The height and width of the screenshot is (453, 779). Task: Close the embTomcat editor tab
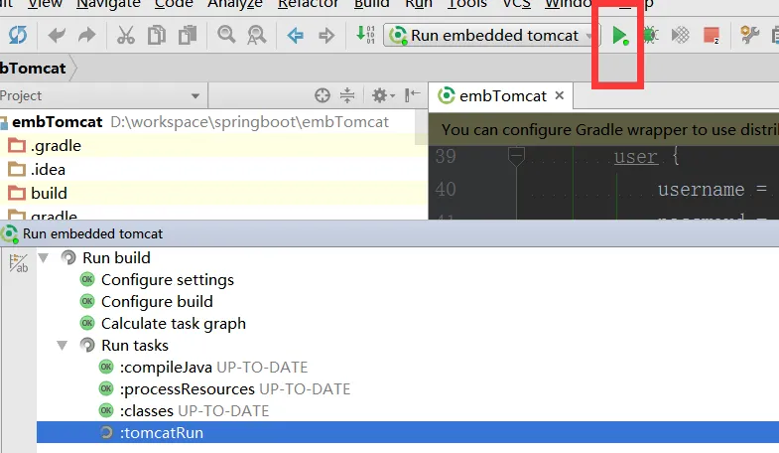pyautogui.click(x=560, y=95)
